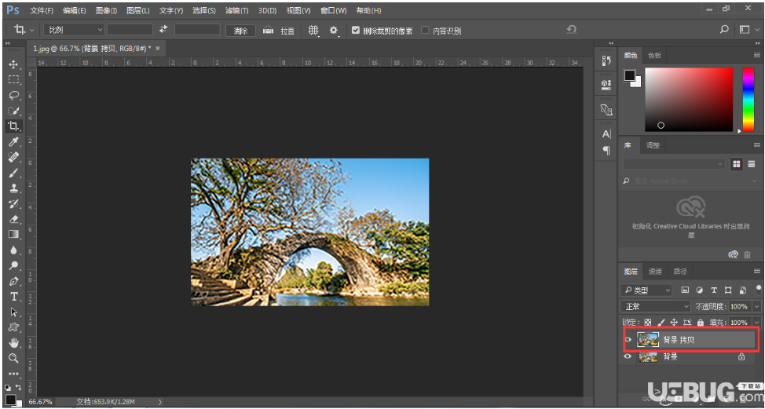Expand status bar info arrow
Image resolution: width=765 pixels, height=409 pixels.
(159, 402)
